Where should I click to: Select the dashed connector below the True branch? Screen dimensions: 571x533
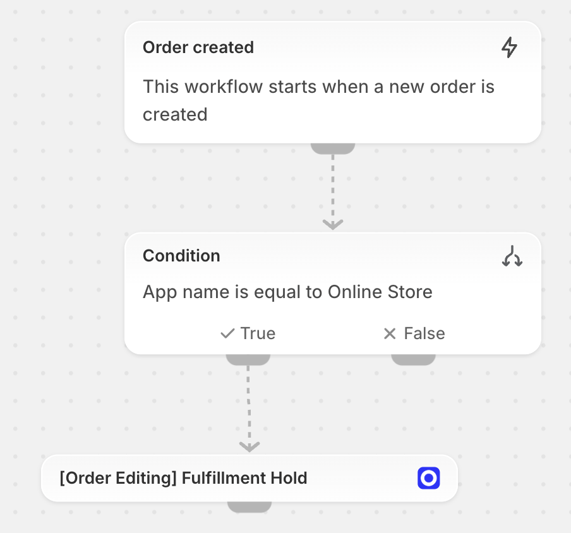click(x=248, y=404)
